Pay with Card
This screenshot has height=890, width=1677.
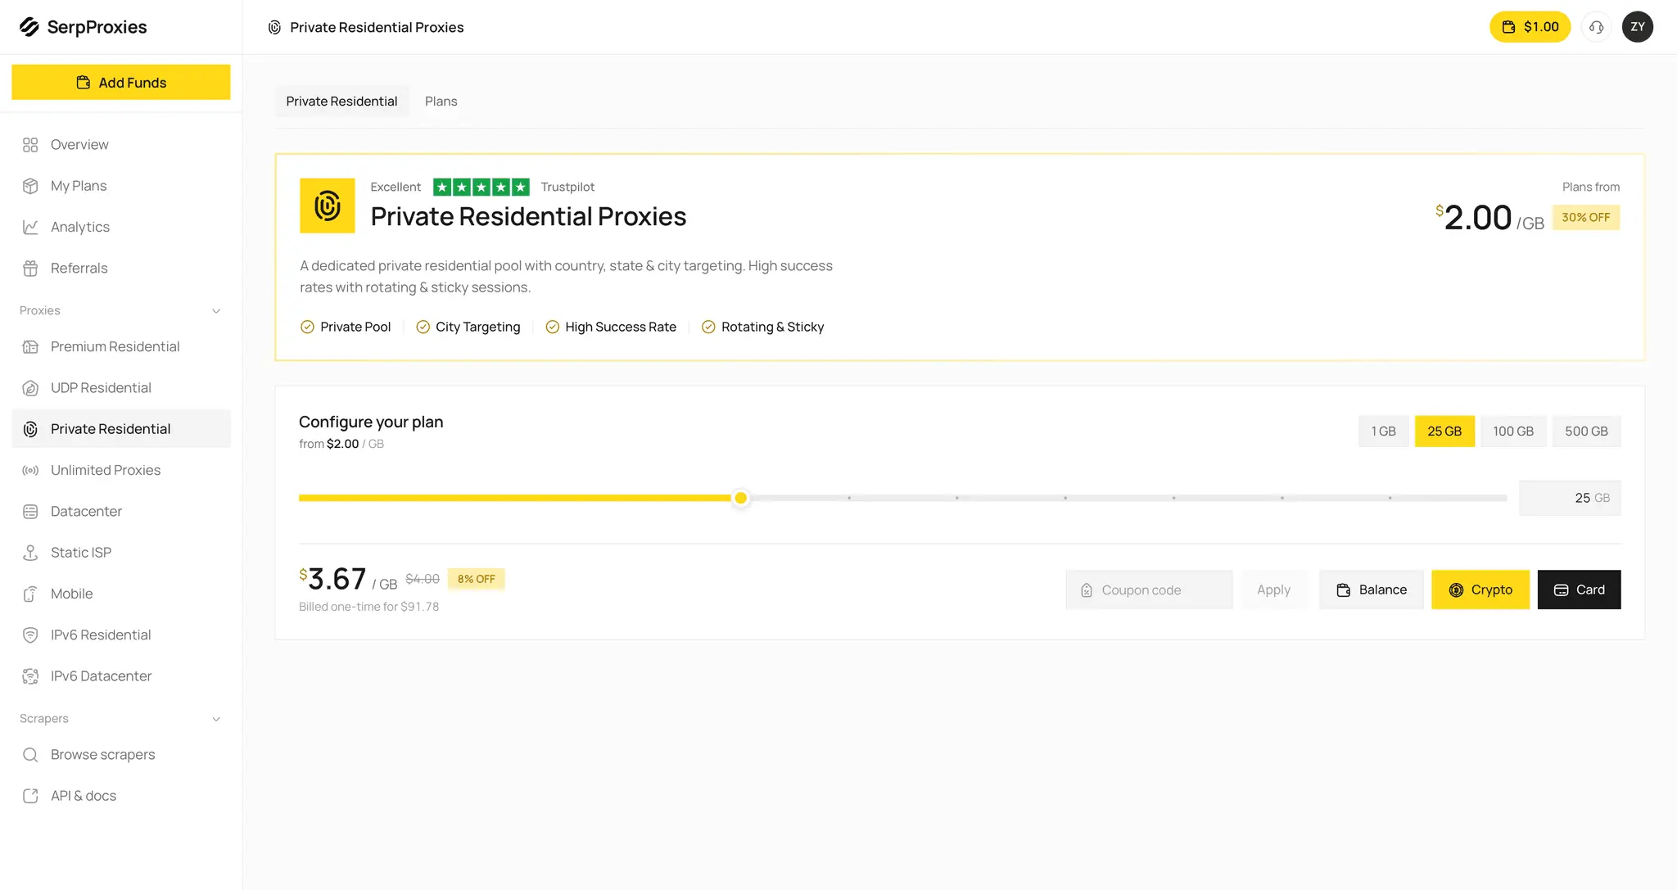coord(1579,590)
